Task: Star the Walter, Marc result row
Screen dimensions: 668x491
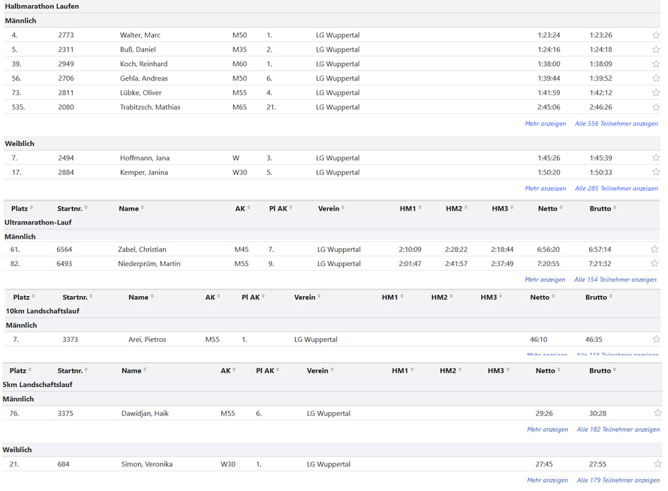Action: pyautogui.click(x=656, y=35)
